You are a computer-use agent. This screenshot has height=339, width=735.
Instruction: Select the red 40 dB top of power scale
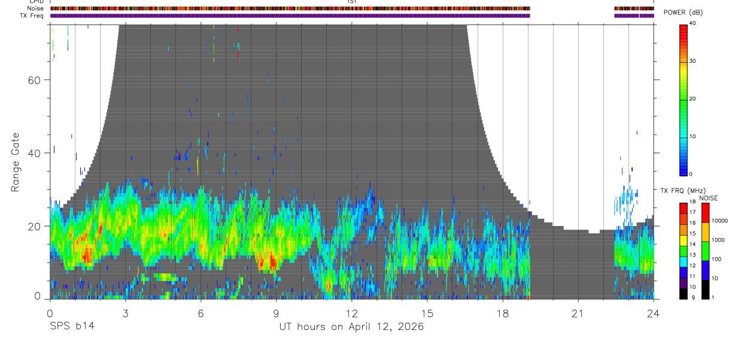[683, 26]
